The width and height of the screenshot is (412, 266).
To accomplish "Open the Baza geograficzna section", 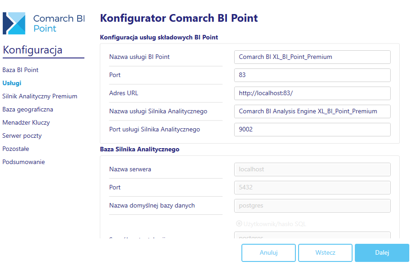I will point(28,109).
